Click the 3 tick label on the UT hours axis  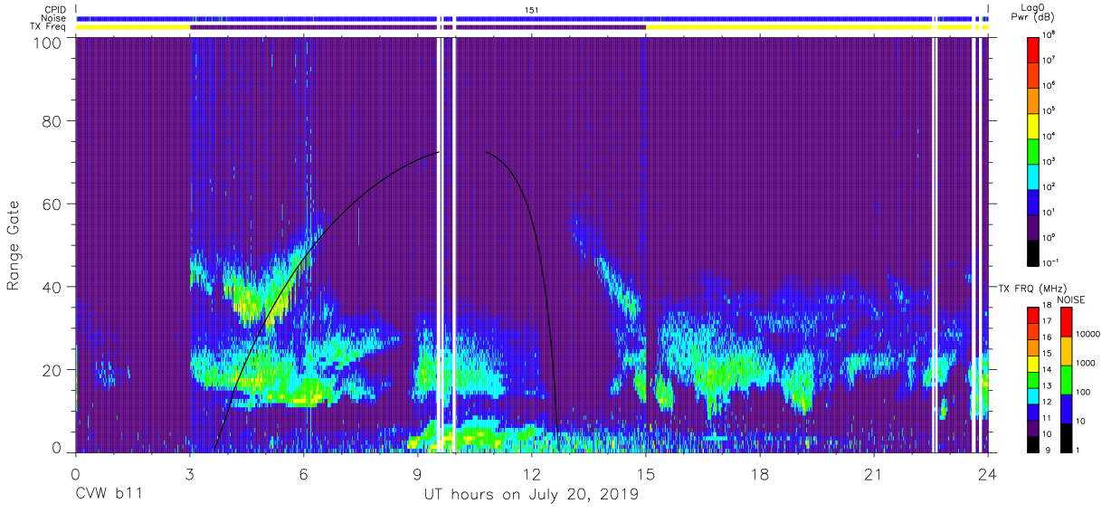pyautogui.click(x=189, y=474)
